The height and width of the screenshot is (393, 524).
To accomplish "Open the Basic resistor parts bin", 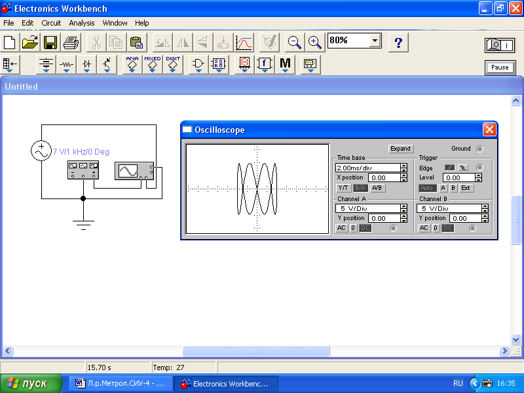I will (x=66, y=64).
